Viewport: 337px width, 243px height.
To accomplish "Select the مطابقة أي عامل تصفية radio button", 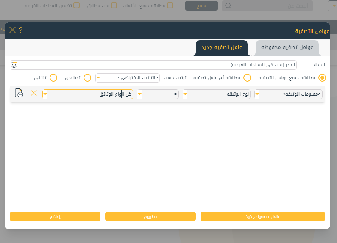I will (247, 78).
